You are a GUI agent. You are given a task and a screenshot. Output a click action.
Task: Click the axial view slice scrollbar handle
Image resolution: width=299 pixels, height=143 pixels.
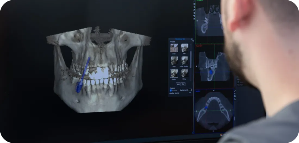234,119
